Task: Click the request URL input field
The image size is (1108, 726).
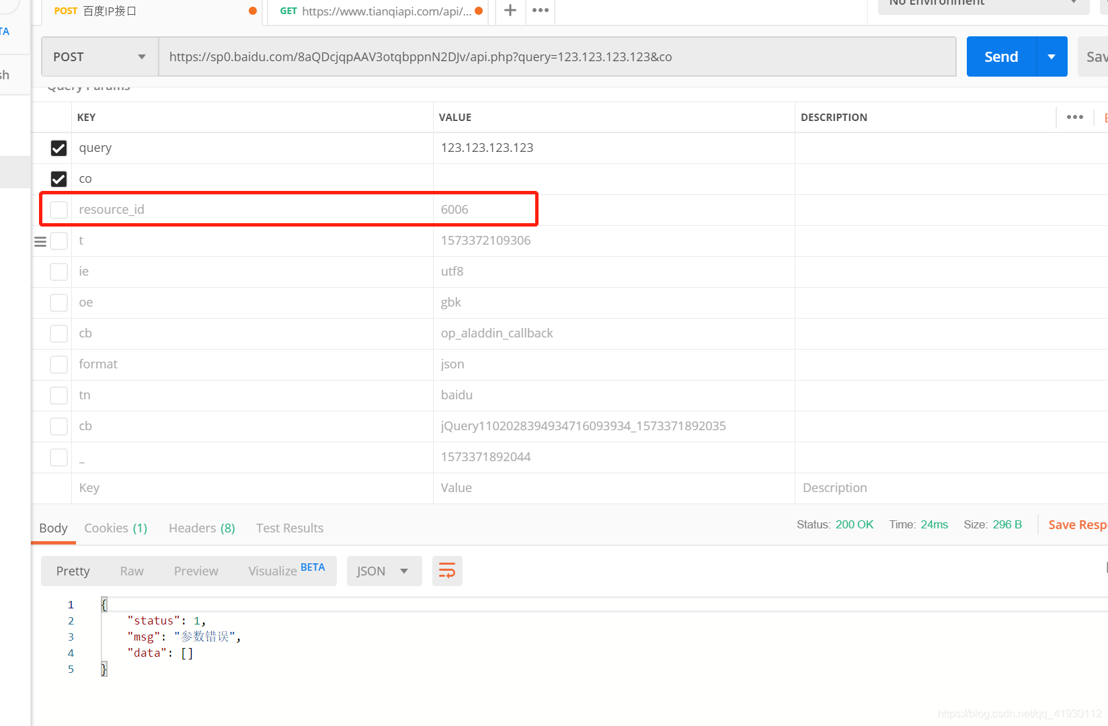Action: 557,56
